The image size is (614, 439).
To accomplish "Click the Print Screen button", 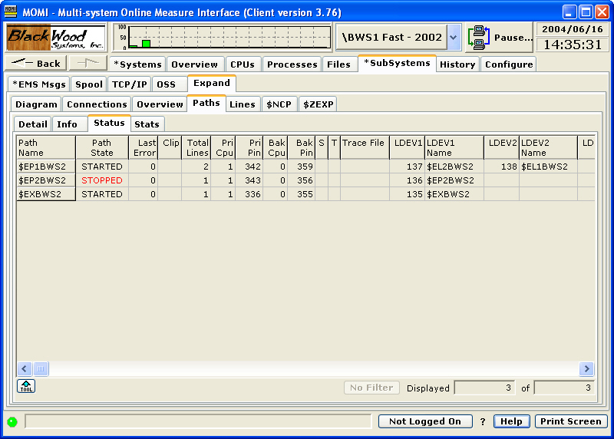I will [570, 421].
